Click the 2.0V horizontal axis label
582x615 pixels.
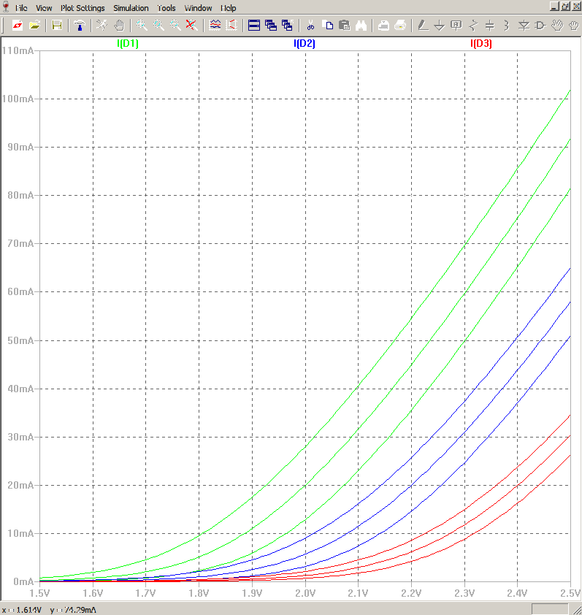(305, 593)
